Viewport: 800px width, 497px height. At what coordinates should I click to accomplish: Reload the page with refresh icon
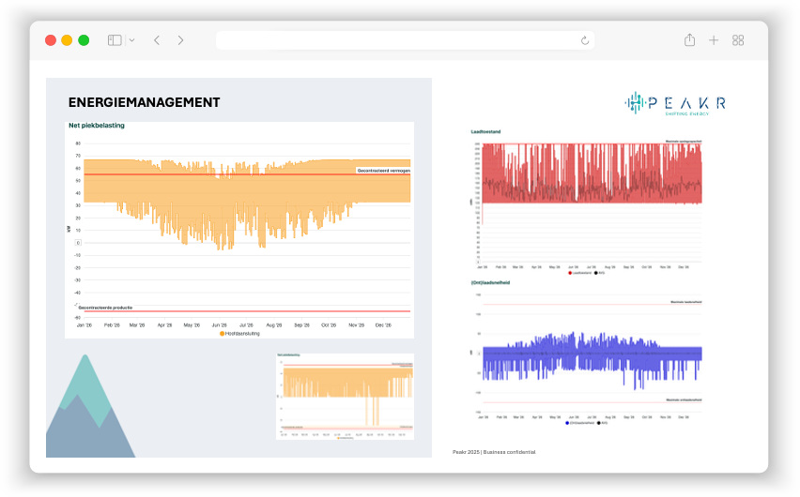click(x=585, y=40)
